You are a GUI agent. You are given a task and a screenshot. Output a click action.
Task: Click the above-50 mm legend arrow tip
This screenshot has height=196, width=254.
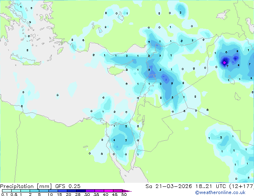[127, 191]
